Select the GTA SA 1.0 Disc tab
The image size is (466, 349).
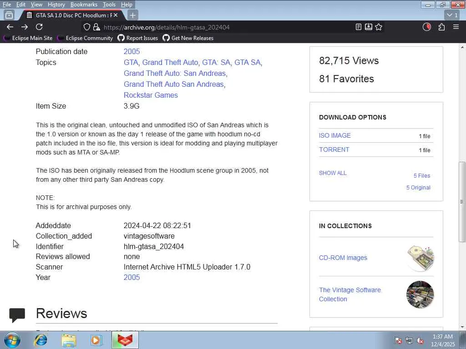click(x=71, y=15)
